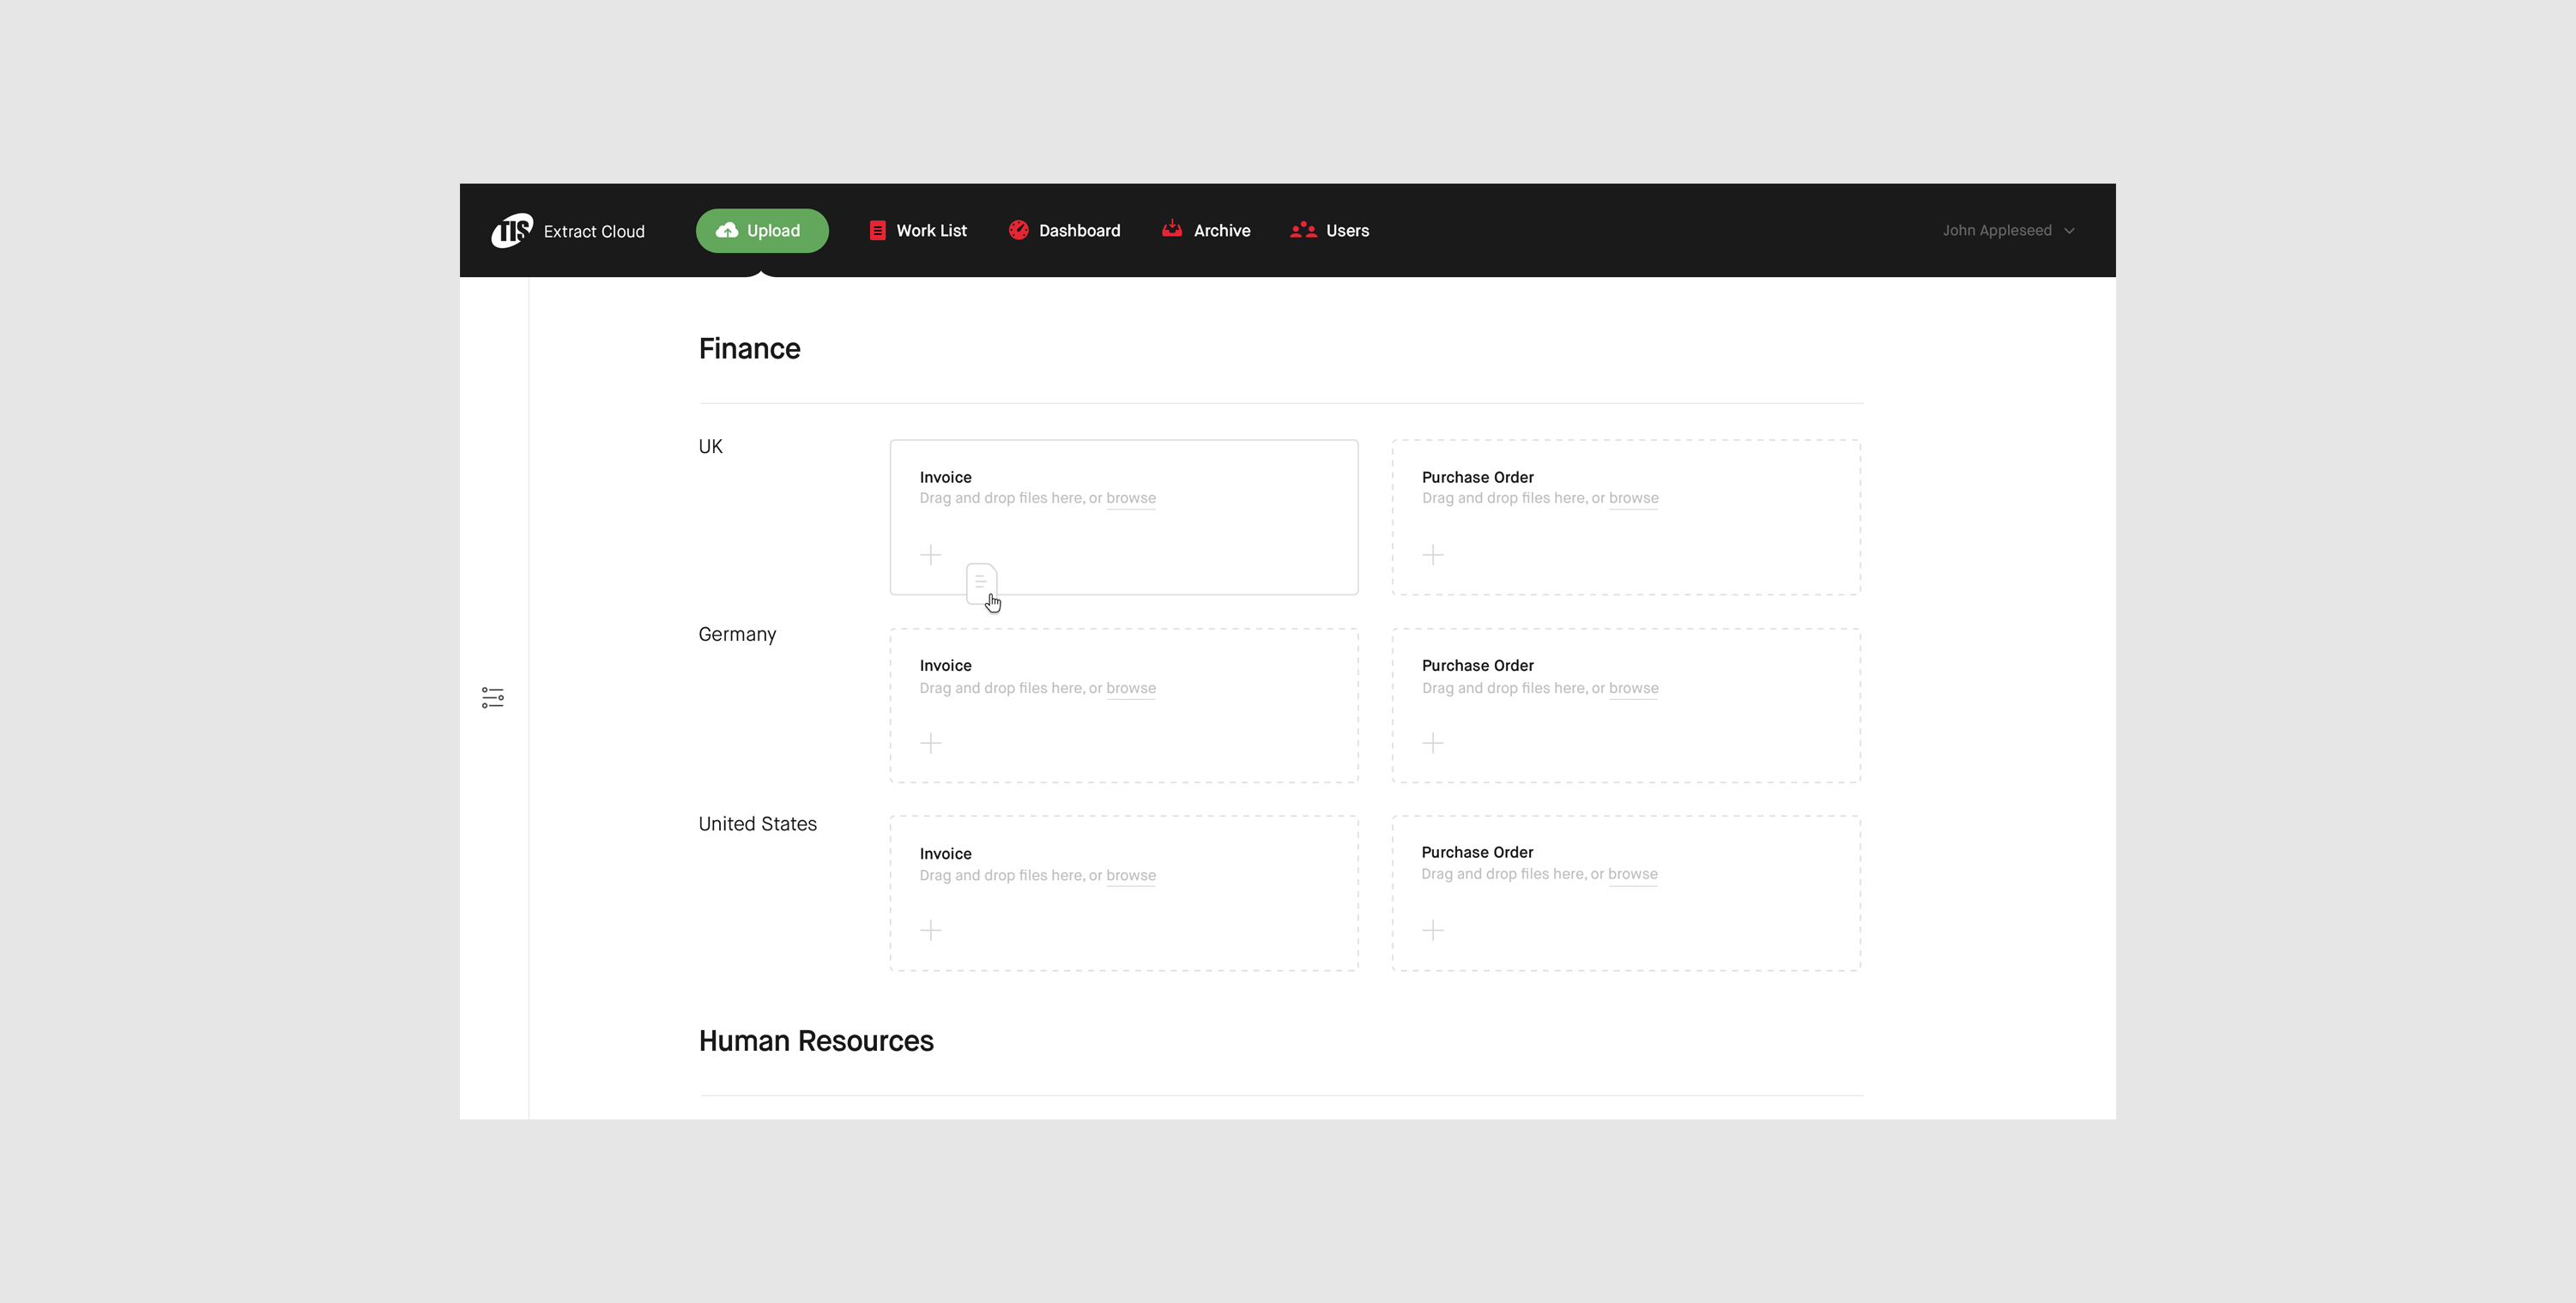Click plus icon in United States Purchase Order box
The height and width of the screenshot is (1303, 2576).
click(1432, 930)
